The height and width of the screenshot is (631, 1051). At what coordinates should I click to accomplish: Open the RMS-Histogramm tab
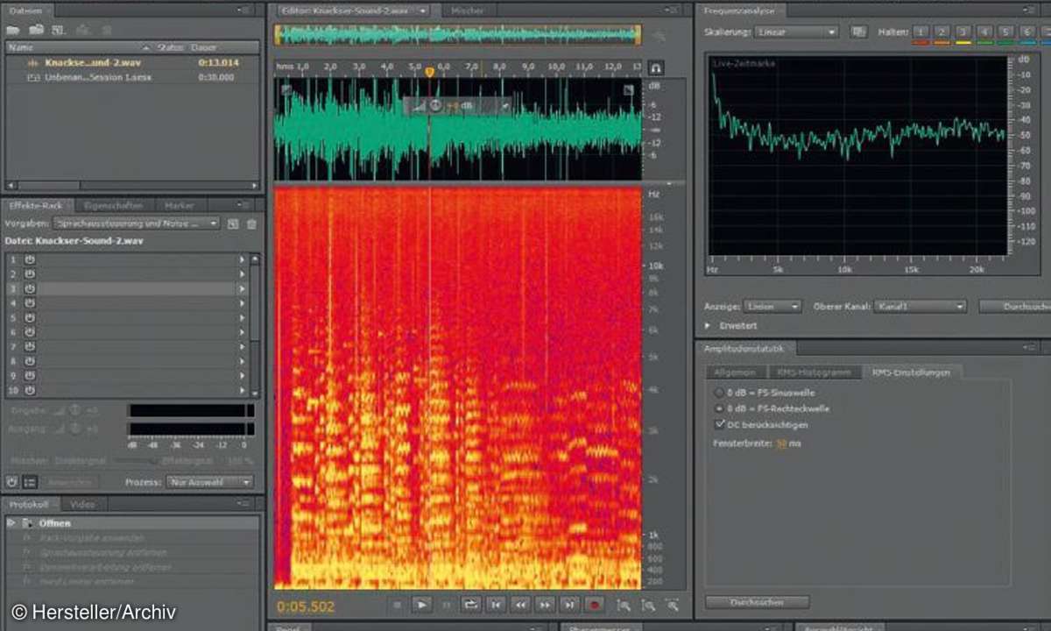814,372
